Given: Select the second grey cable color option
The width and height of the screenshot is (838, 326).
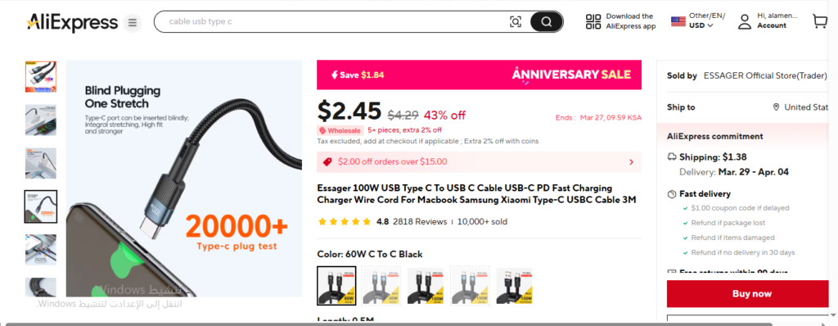Looking at the screenshot, I should [x=381, y=286].
